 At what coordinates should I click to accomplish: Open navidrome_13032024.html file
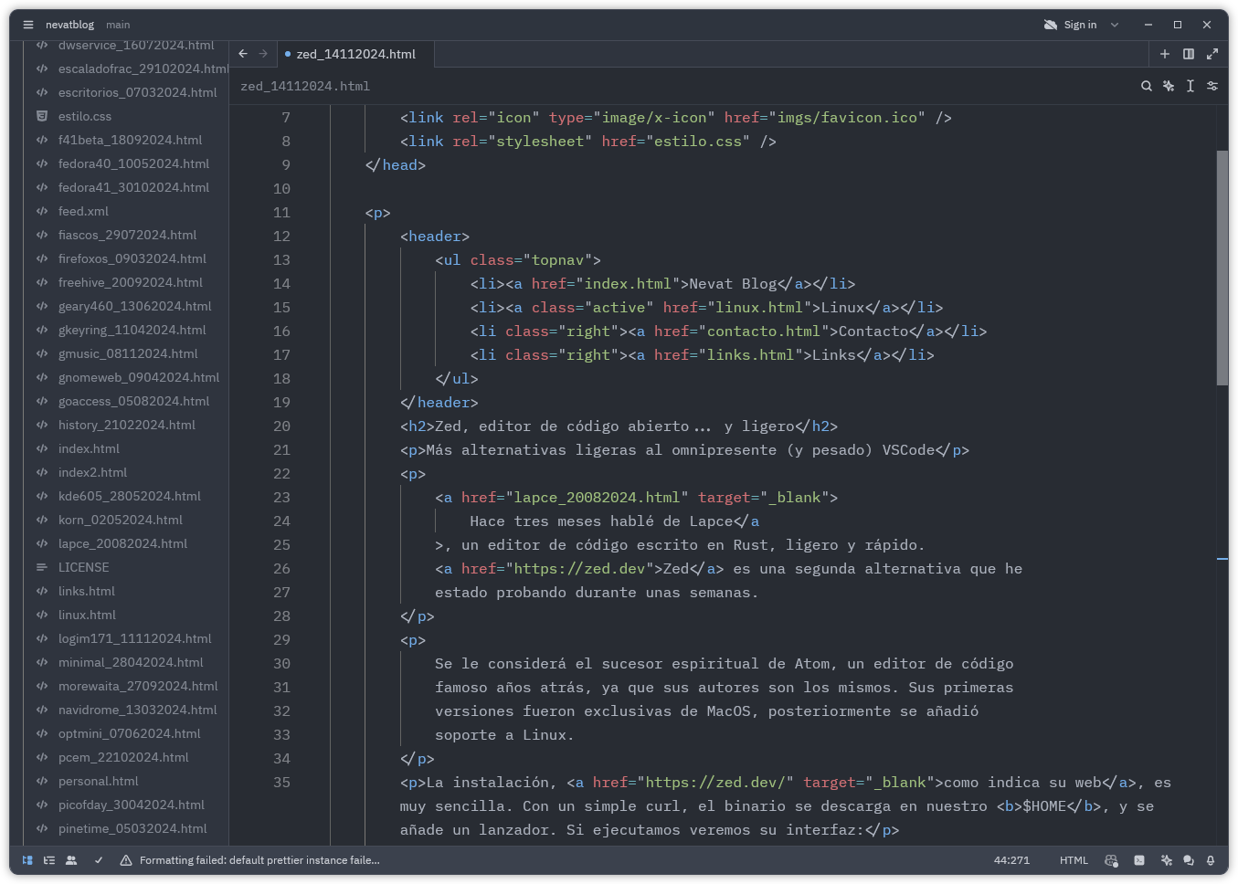coord(138,710)
